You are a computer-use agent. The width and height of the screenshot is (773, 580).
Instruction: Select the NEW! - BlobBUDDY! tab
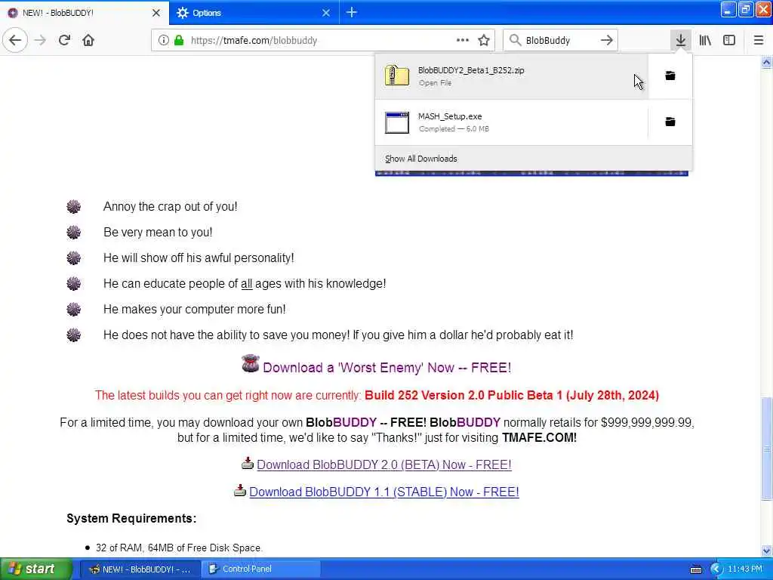(85, 13)
